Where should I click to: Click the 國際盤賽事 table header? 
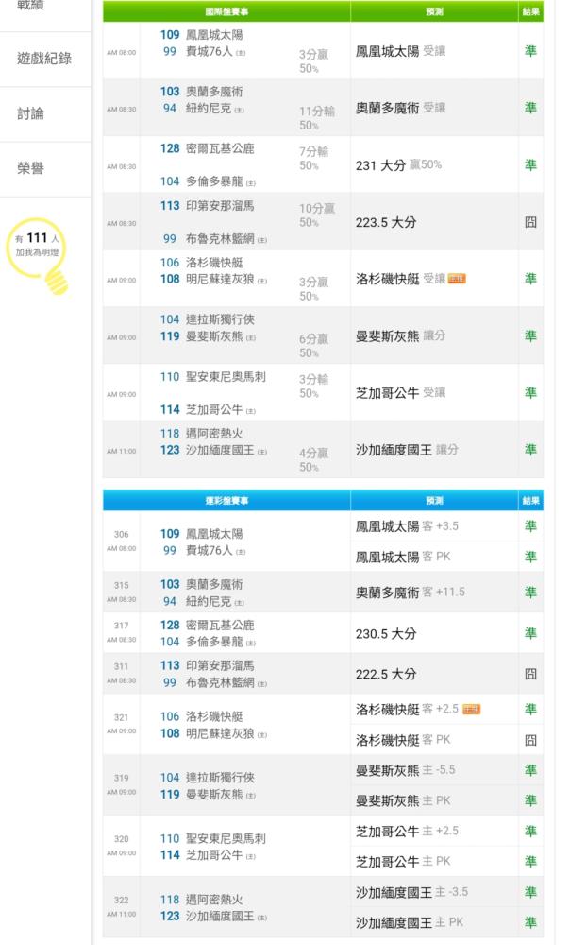pos(226,11)
